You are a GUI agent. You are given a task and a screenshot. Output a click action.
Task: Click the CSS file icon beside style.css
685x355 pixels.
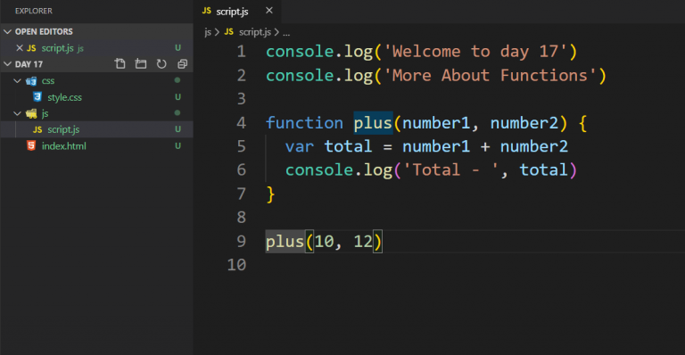tap(37, 96)
